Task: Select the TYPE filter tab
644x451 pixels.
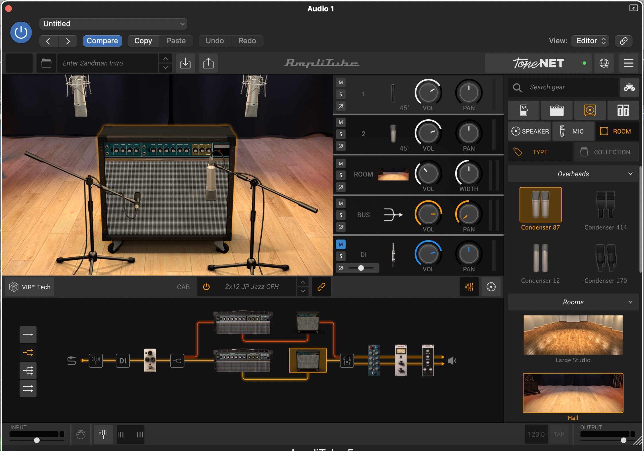Action: tap(540, 152)
